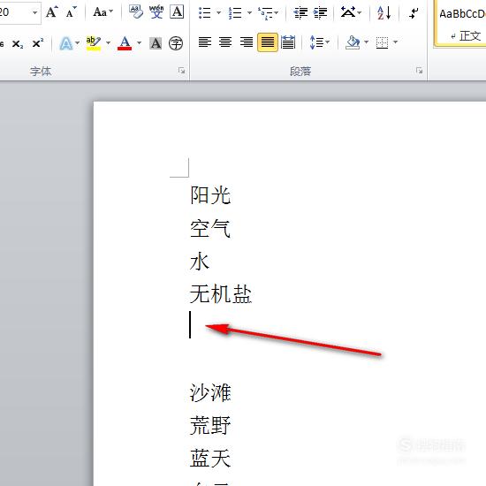Open the Font dialog launcher
Image resolution: width=486 pixels, height=486 pixels.
[x=181, y=71]
